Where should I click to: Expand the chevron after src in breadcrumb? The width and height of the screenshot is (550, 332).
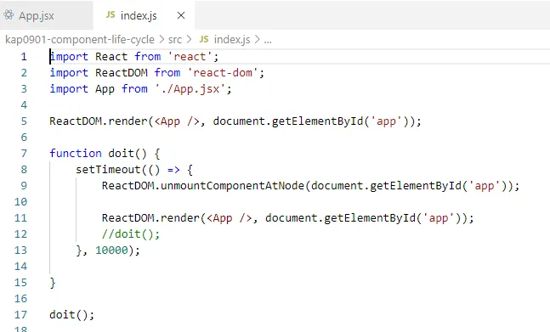(x=189, y=40)
